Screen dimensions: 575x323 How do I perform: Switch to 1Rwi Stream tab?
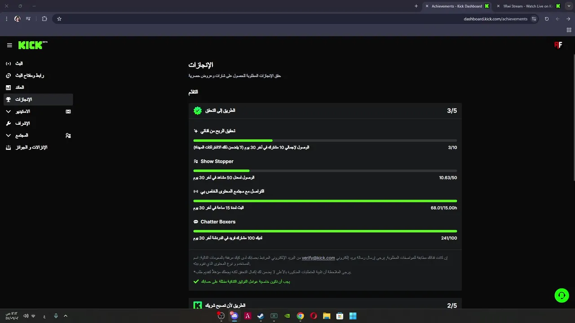[529, 6]
